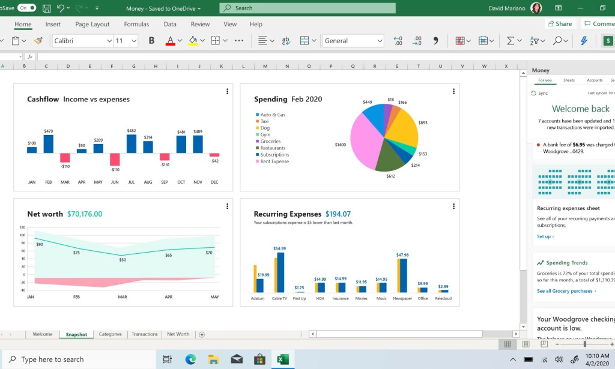Screen dimensions: 615x369
Task: Toggle the AutoSave switch
Action: pyautogui.click(x=26, y=8)
